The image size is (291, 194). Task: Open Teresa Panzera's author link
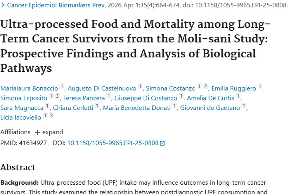[84, 98]
